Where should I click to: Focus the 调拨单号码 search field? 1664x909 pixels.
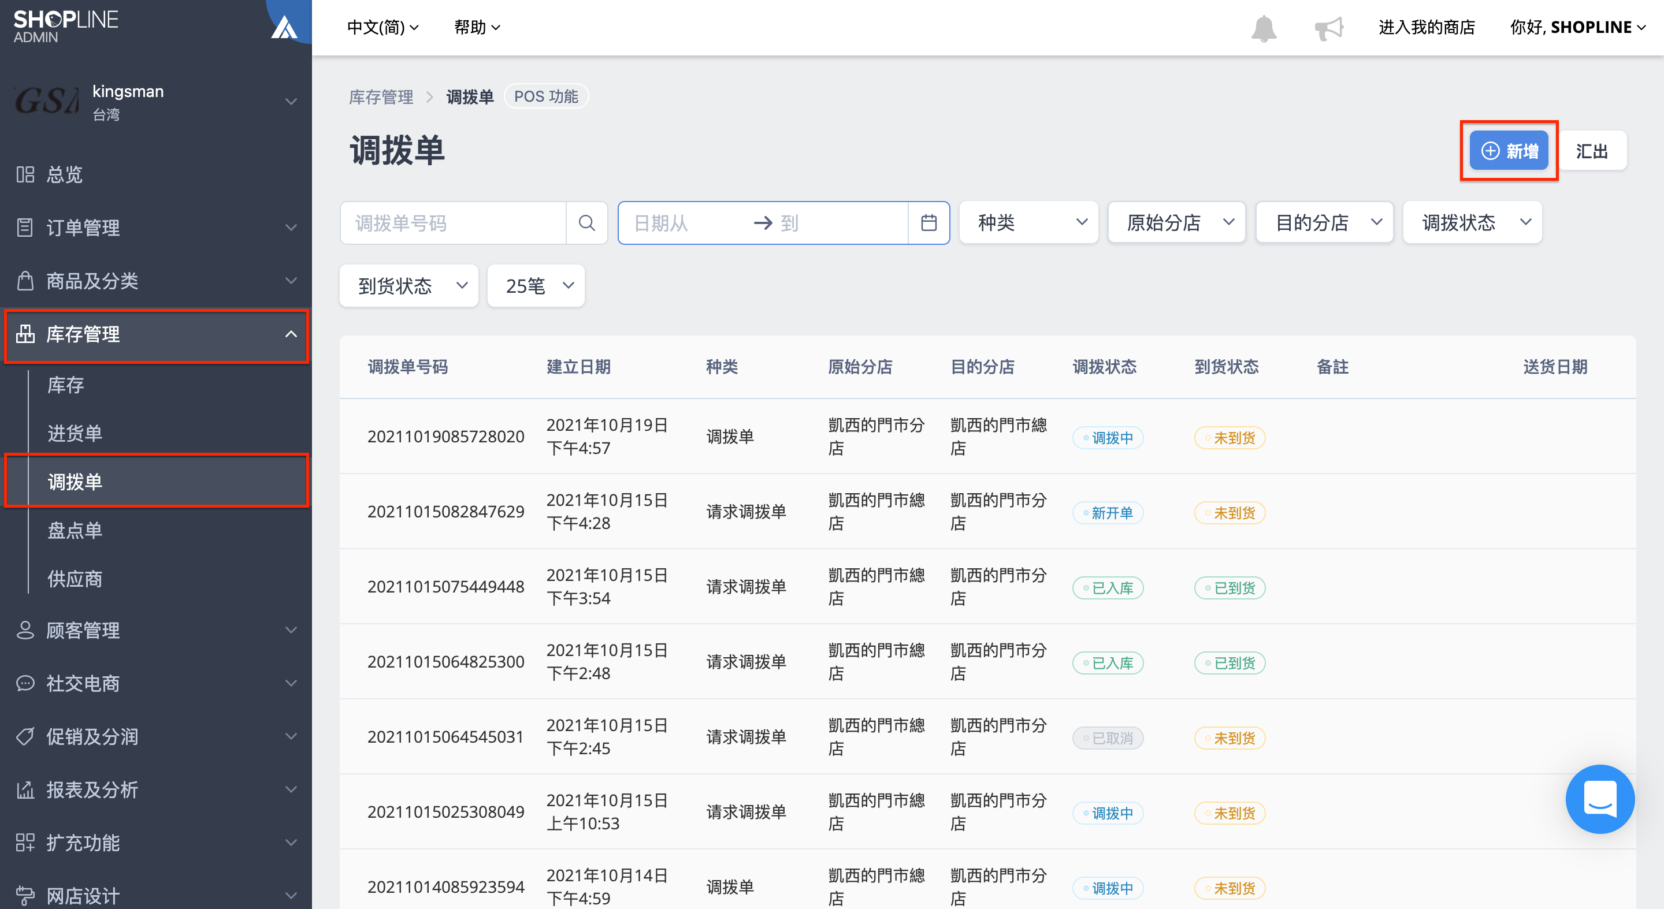click(454, 223)
